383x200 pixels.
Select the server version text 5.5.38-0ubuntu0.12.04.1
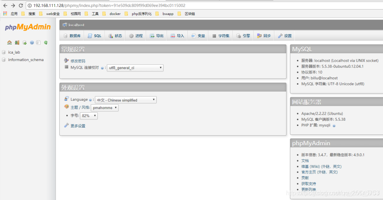342,66
